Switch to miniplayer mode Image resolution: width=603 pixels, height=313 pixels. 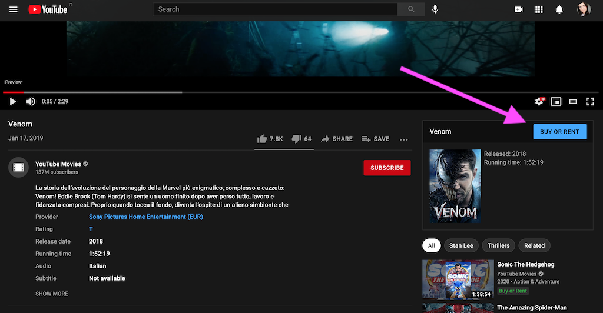(556, 101)
